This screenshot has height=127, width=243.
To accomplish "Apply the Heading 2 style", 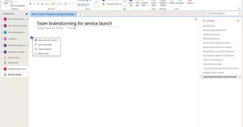I will 83,5.
